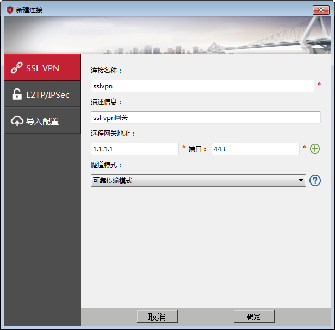Click the 描述信息 field containing ssl vpn网关

206,117
